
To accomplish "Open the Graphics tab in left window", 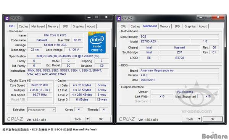I will click(78, 27).
